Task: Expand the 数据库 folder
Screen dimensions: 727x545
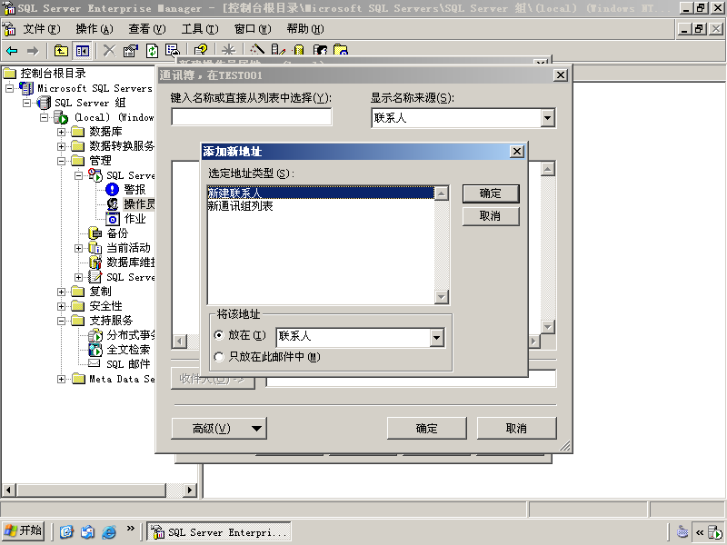Action: coord(61,132)
